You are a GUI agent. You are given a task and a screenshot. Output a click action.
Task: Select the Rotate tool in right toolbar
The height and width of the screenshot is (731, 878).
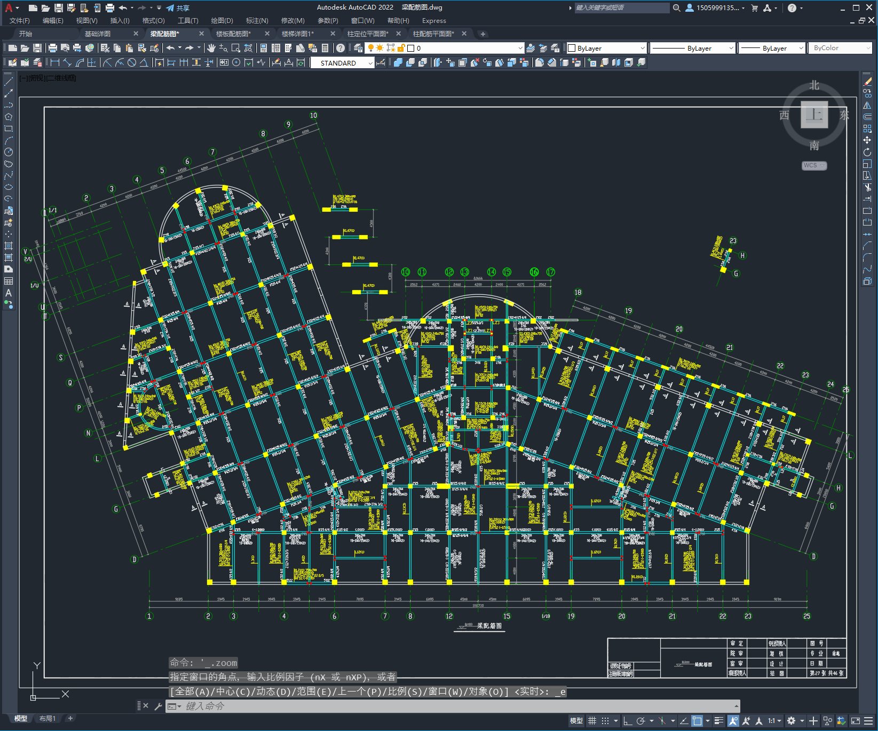pyautogui.click(x=867, y=152)
